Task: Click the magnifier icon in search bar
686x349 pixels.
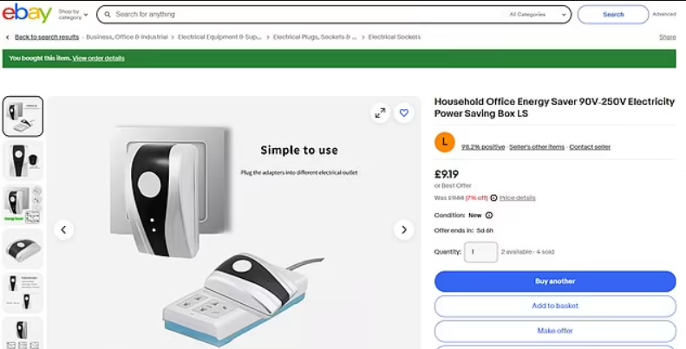Action: tap(108, 15)
